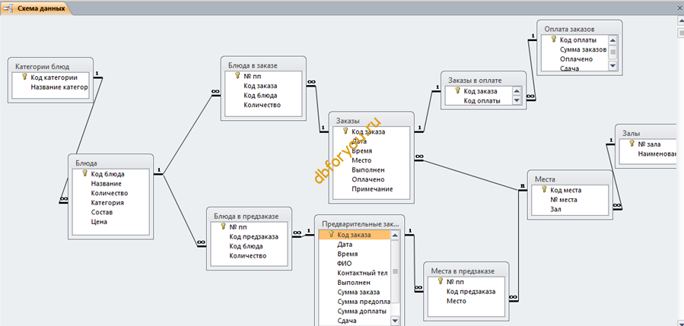Click key icon of № пп in Блюда в заказе
684x326 pixels.
coord(237,76)
